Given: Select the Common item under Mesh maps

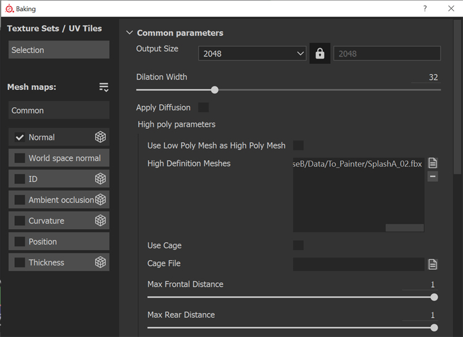Looking at the screenshot, I should pos(59,110).
